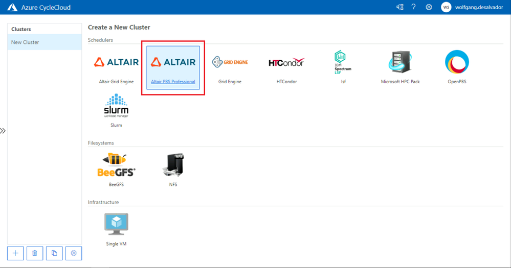Open the settings gear in the header

tap(429, 7)
